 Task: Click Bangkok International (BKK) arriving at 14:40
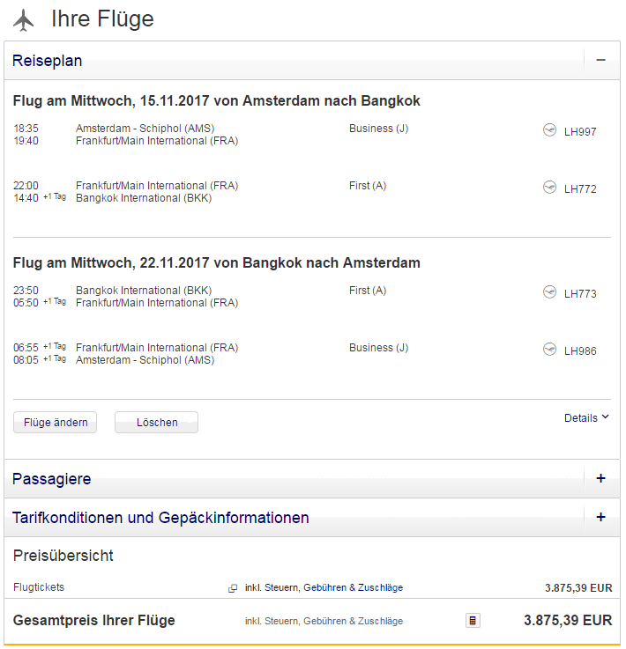[x=144, y=198]
